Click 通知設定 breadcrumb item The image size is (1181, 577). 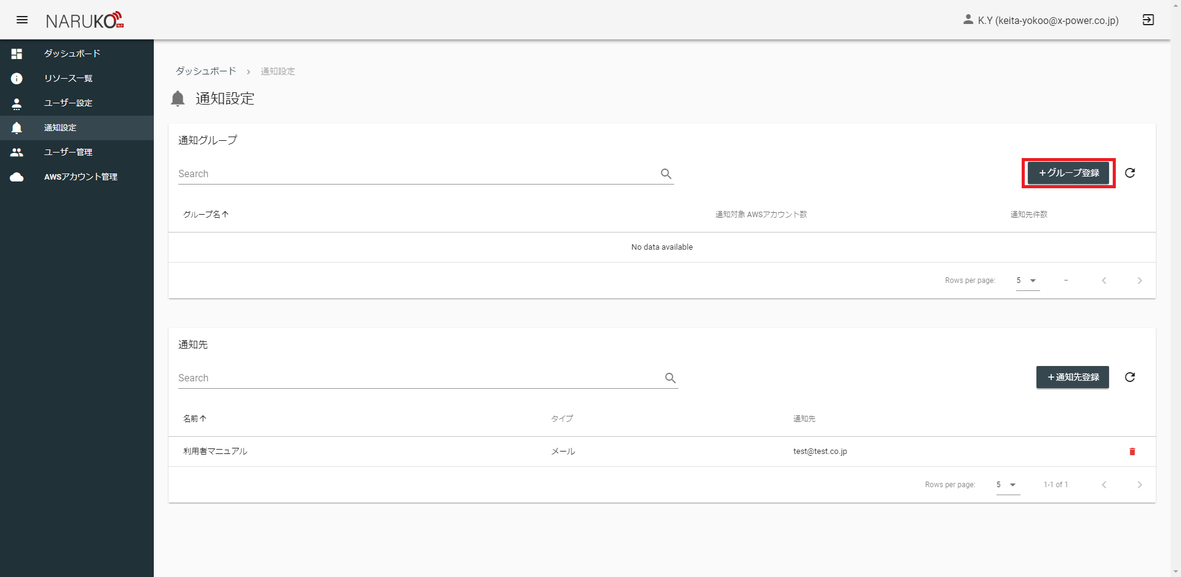click(278, 71)
